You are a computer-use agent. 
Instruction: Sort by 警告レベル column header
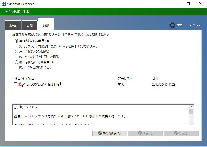point(133,79)
